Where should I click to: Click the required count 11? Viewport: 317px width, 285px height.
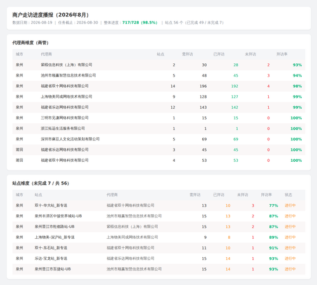coord(204,248)
